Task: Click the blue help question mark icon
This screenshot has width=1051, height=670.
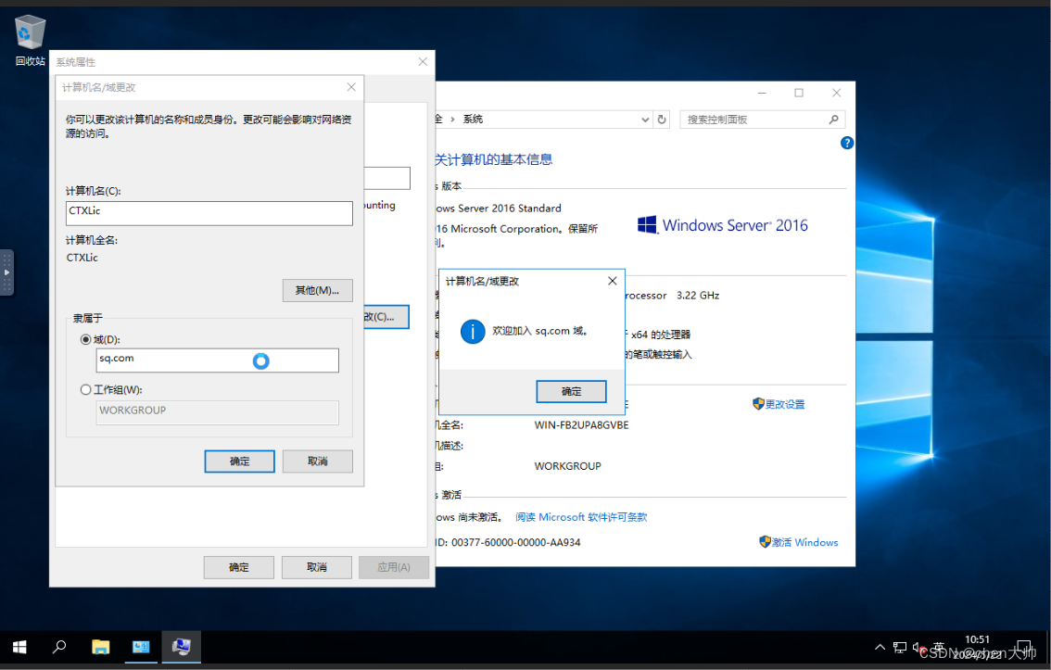Action: point(846,143)
